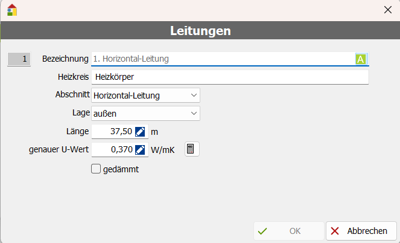Screen dimensions: 400x243
Task: Select the Länge value field 37,50
Action: [x=113, y=131]
